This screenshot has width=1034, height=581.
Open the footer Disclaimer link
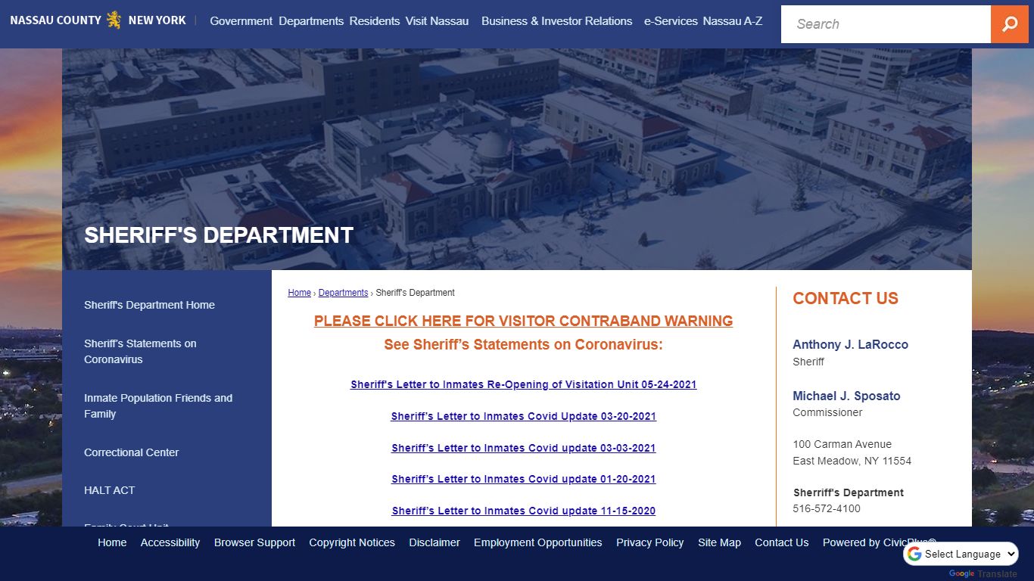tap(434, 542)
